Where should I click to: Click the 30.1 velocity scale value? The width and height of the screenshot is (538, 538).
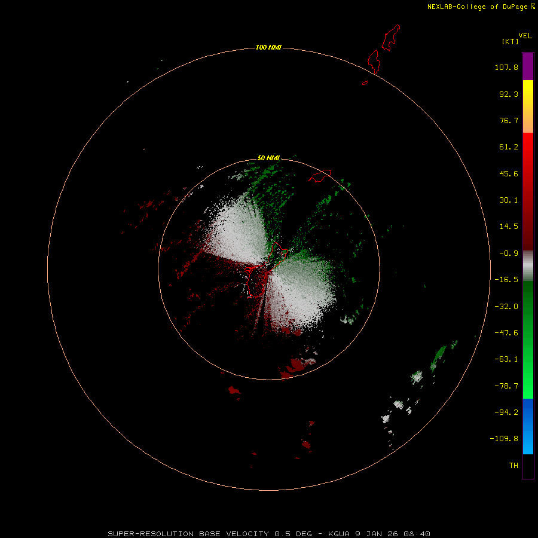[x=509, y=200]
